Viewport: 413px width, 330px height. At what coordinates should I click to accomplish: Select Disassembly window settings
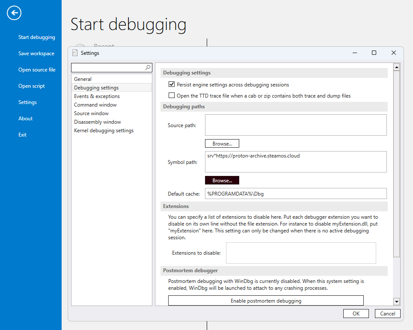pos(97,122)
